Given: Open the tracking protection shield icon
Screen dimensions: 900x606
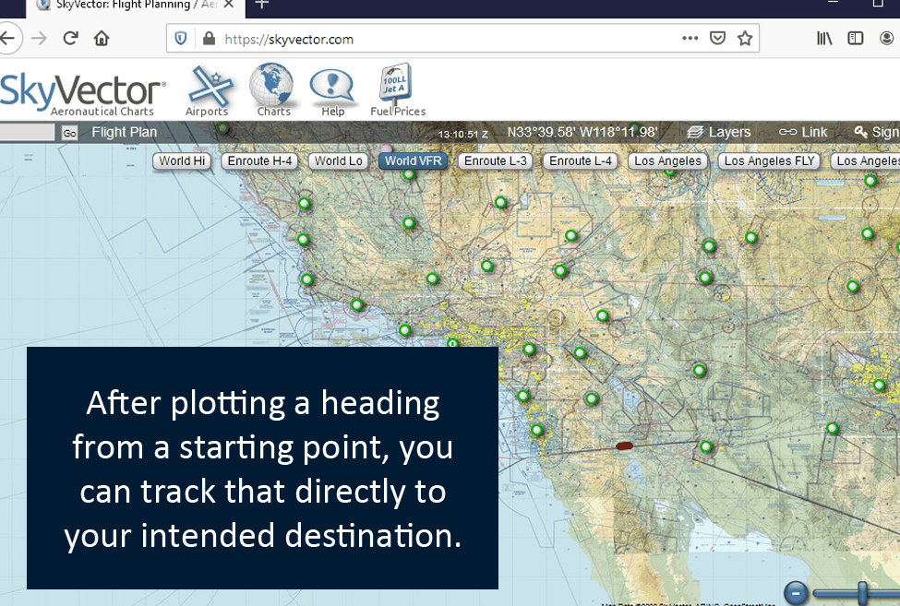Looking at the screenshot, I should 181,39.
